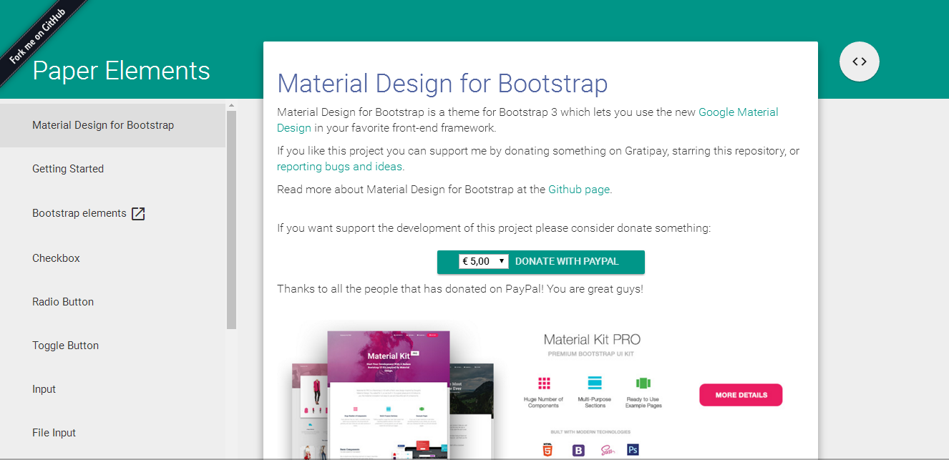Click the HTML5 logo icon
949x460 pixels.
click(548, 450)
